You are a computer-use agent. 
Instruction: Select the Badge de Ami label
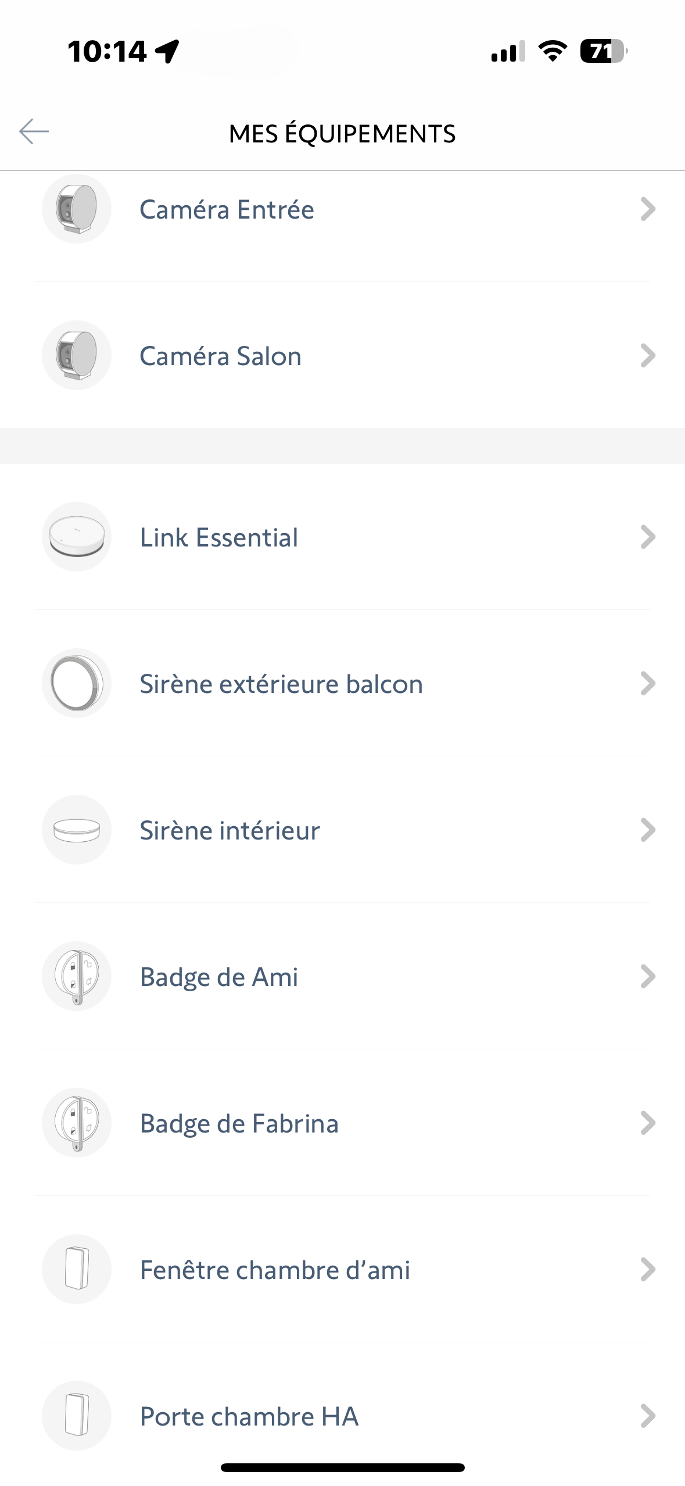[x=219, y=977]
